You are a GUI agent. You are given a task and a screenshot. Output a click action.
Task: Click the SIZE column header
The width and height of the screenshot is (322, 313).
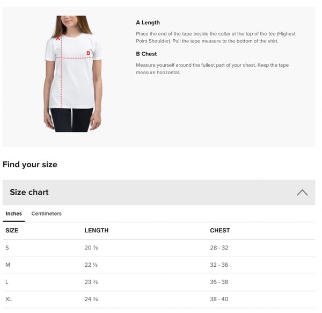[12, 230]
